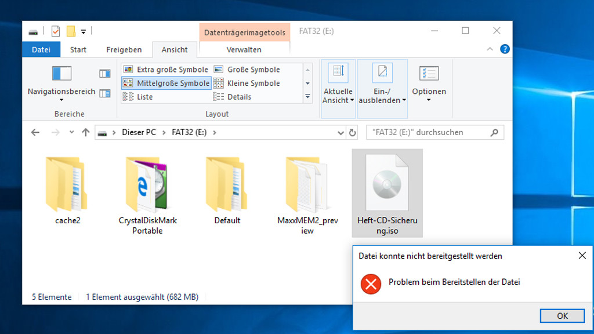Screen dimensions: 594x334
Task: Click the Optionen icon
Action: (x=429, y=74)
